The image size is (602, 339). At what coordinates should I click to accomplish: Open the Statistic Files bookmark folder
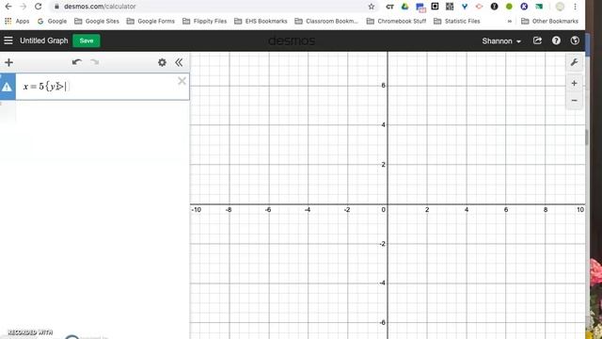click(x=457, y=21)
